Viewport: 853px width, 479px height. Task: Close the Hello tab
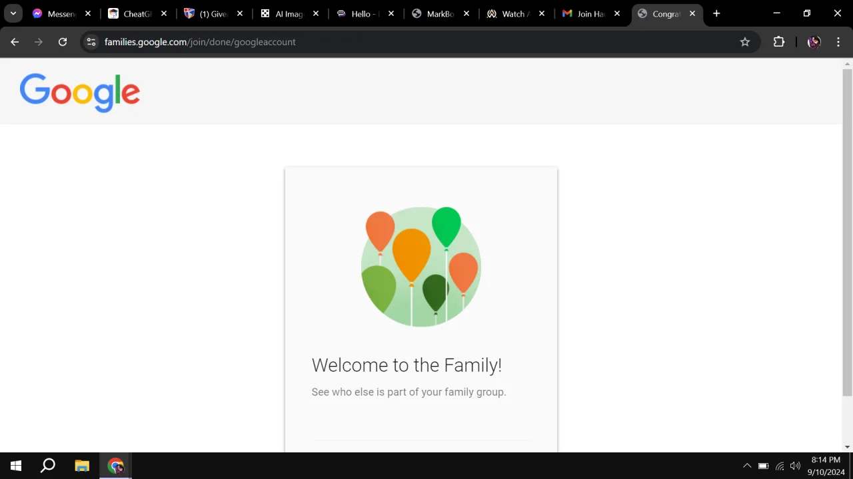(x=391, y=13)
